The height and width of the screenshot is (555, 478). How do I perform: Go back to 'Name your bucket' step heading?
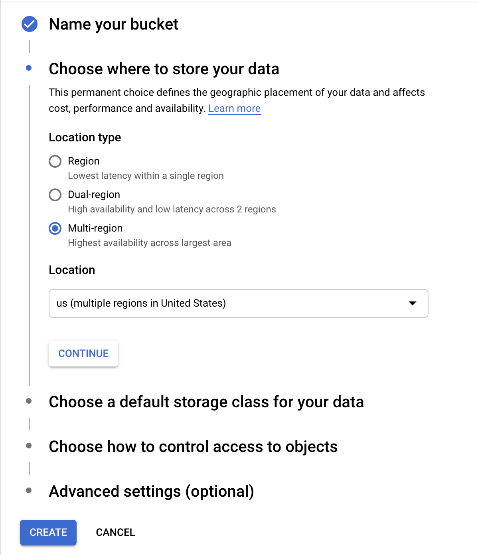113,24
